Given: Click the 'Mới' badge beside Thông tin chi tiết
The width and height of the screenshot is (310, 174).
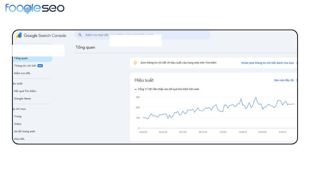Looking at the screenshot, I should (x=40, y=66).
